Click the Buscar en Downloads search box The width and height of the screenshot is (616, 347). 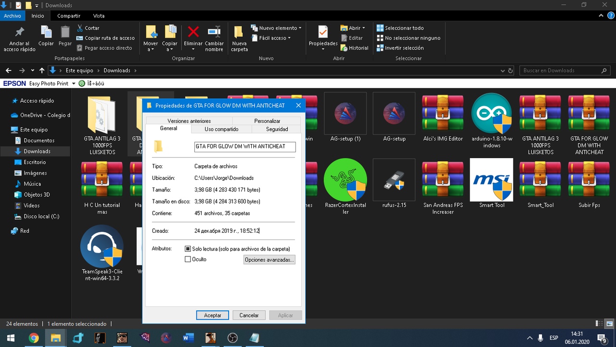tap(565, 70)
